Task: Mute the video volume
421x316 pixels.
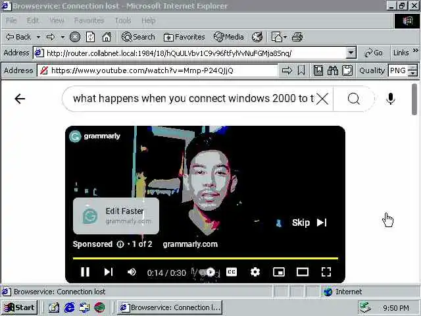Action: [132, 272]
